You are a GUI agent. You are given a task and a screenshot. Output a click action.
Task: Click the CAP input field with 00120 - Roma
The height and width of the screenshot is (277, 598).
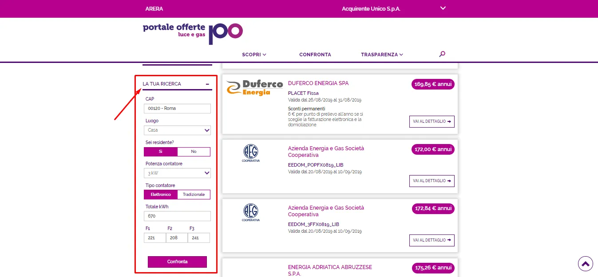(x=177, y=109)
